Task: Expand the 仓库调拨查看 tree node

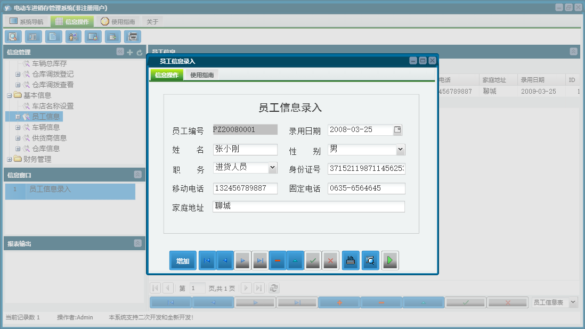Action: pos(18,85)
